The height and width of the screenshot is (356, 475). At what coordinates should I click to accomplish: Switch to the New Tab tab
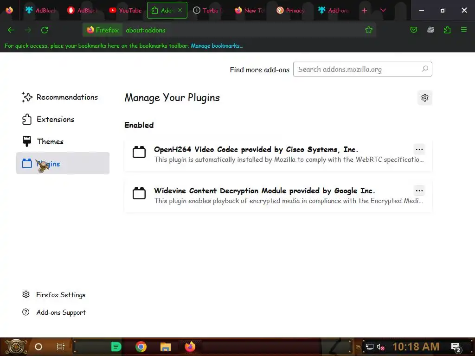coord(250,10)
